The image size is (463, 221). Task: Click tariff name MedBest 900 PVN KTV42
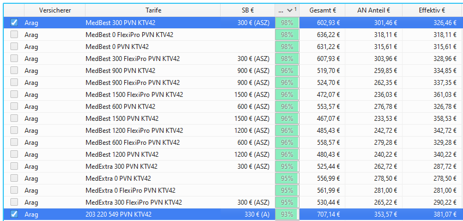pos(120,71)
